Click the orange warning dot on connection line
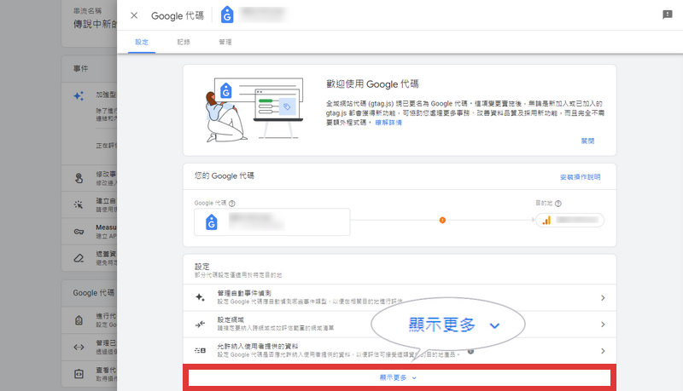This screenshot has height=391, width=683. click(442, 221)
